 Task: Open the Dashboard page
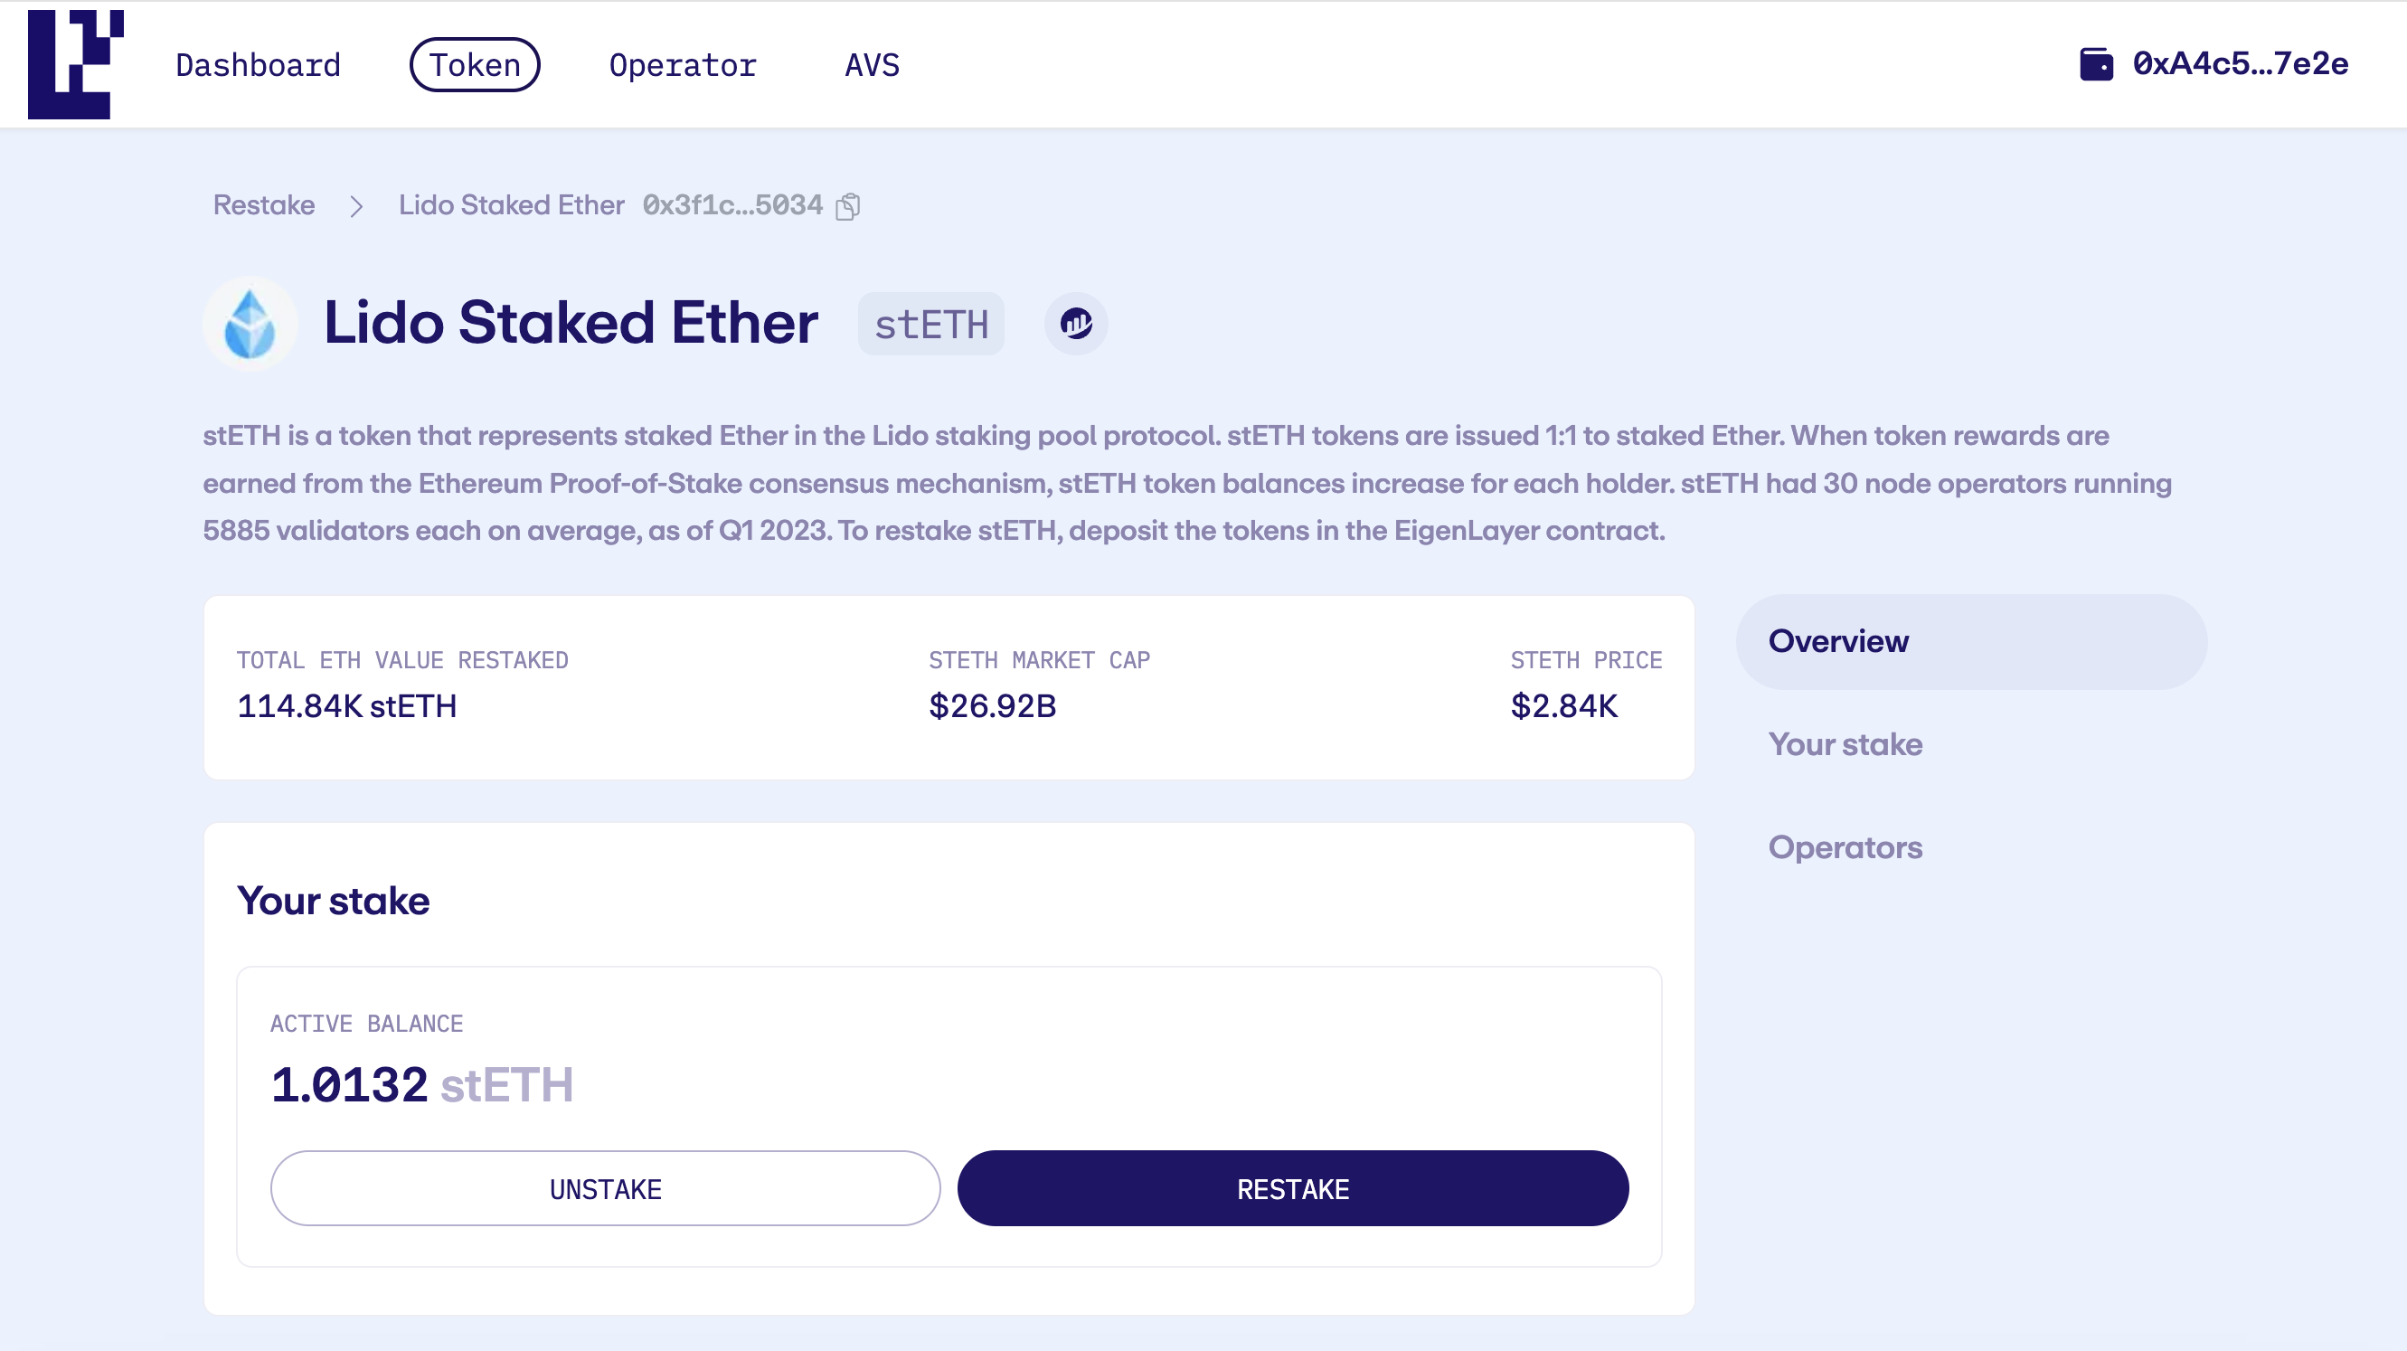258,64
